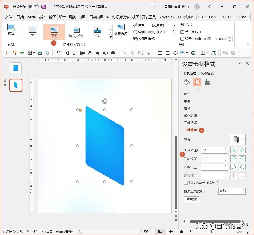
Task: Open the Size & Properties icon tab
Action: click(208, 82)
